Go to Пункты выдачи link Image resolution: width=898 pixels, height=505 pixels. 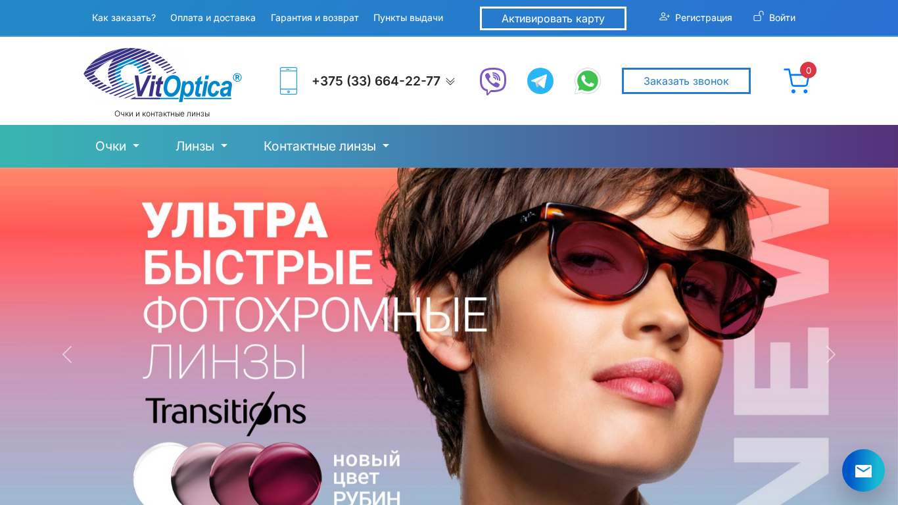pyautogui.click(x=408, y=18)
